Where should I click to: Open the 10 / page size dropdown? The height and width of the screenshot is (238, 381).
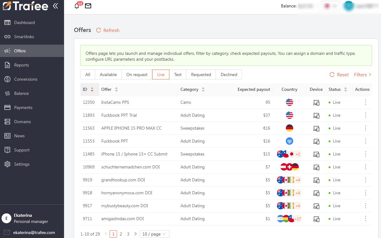(x=154, y=234)
